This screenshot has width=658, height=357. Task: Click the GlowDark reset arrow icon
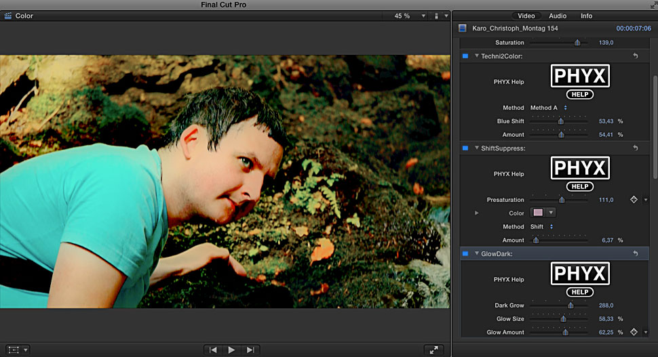(x=636, y=253)
